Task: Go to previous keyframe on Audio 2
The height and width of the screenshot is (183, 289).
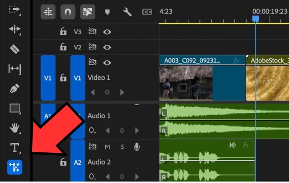Action: point(108,177)
